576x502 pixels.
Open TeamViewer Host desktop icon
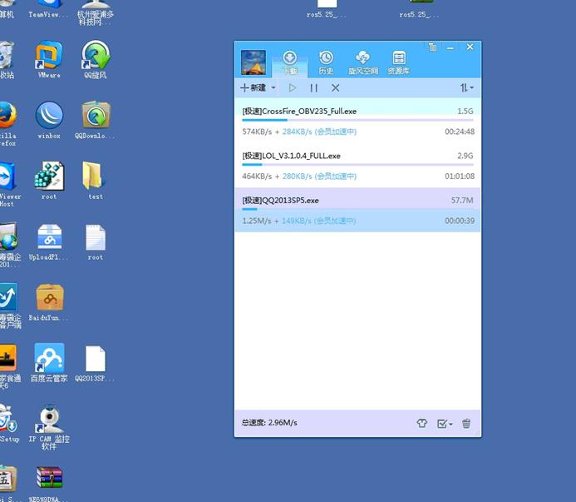pyautogui.click(x=9, y=184)
